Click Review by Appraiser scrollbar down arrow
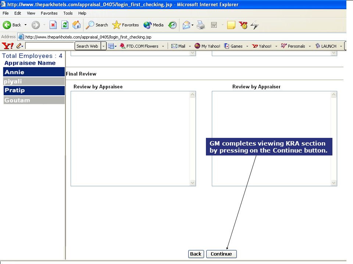Screen dimensions: 353x264 [x=334, y=183]
